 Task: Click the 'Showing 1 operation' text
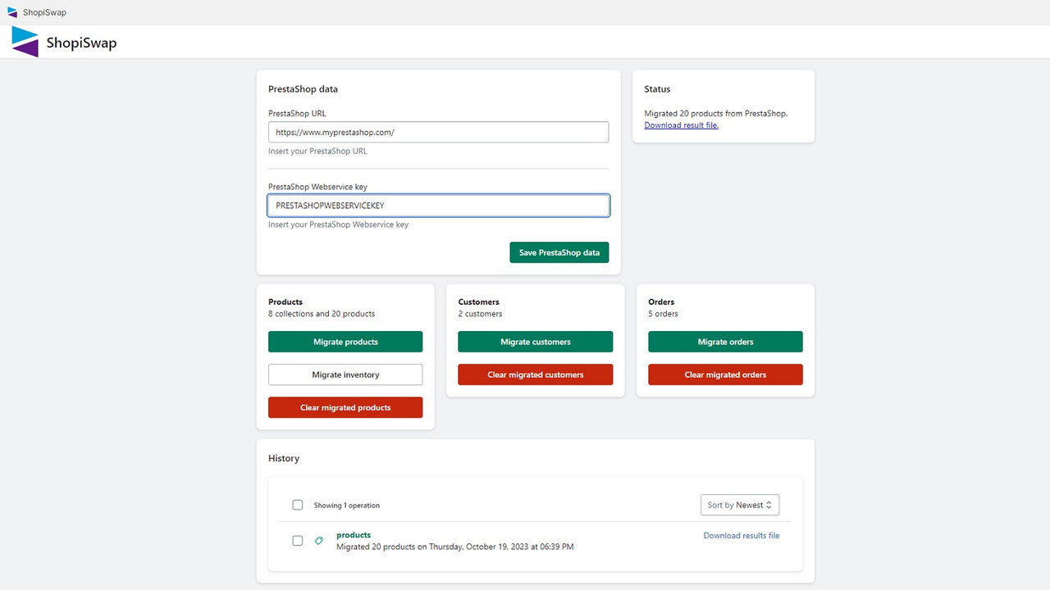pyautogui.click(x=347, y=506)
